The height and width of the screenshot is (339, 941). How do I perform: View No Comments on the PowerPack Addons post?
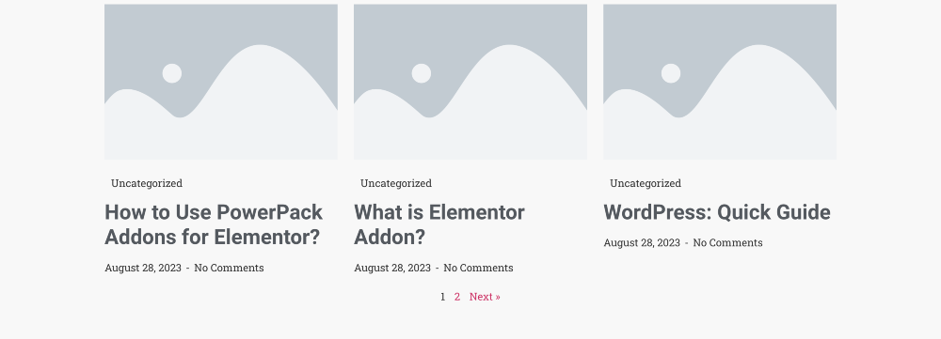[x=229, y=268]
